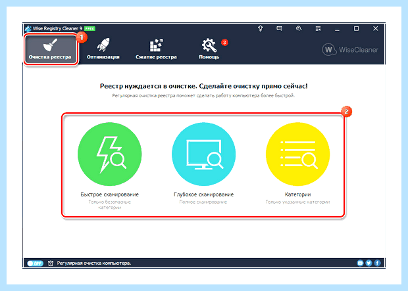Click the feedback message icon in title bar
This screenshot has width=408, height=291.
pyautogui.click(x=280, y=28)
